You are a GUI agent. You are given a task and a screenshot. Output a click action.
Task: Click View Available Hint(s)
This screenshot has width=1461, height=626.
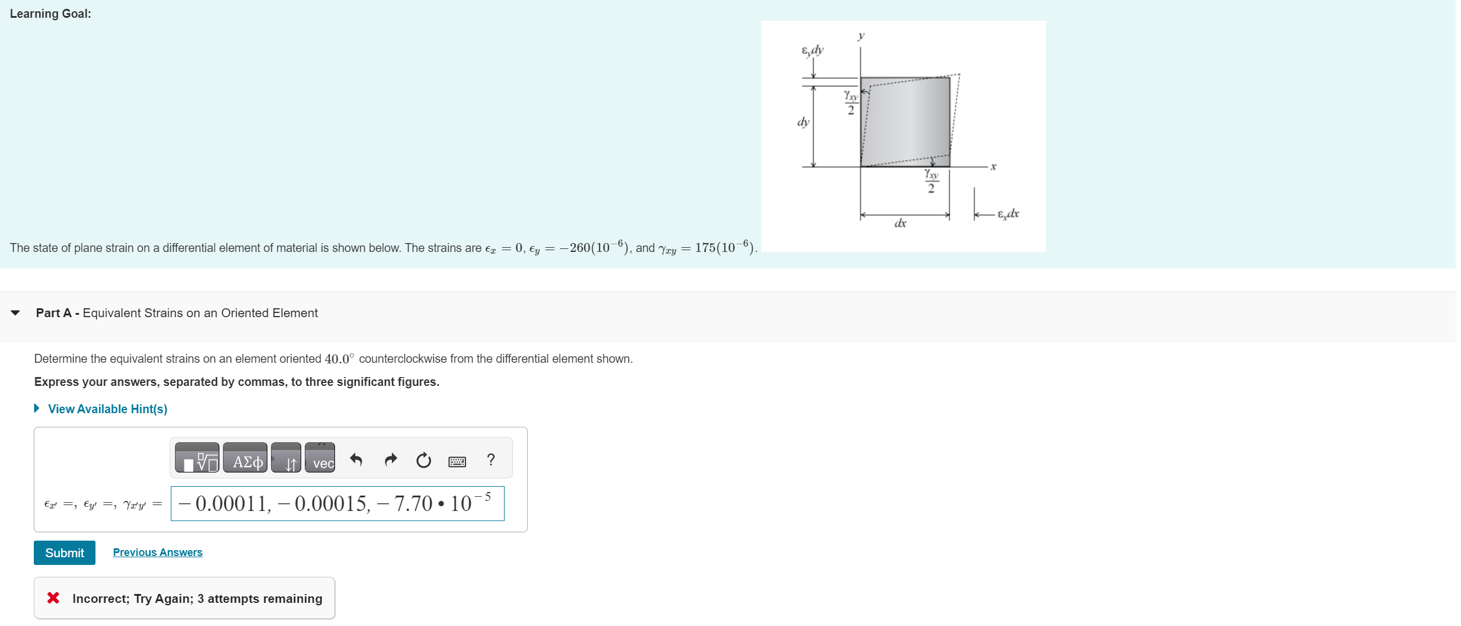tap(107, 408)
